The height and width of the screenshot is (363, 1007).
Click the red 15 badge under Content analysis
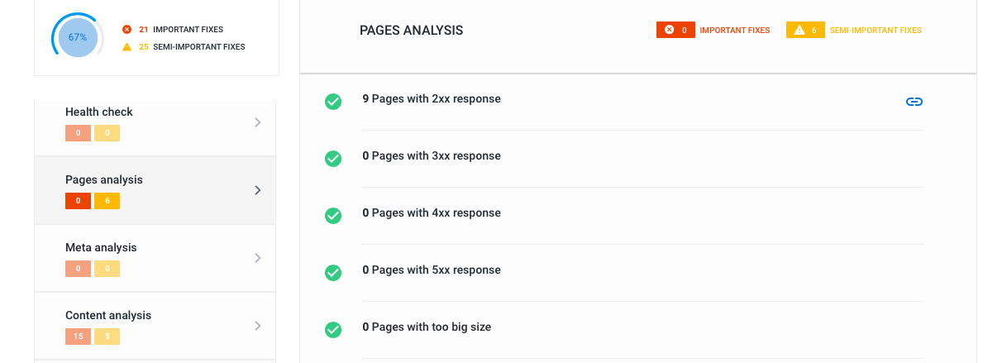(x=78, y=337)
